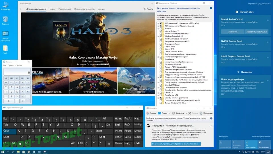Click the right arrow key on on-screen keyboard
This screenshot has height=154, width=273.
(100, 143)
